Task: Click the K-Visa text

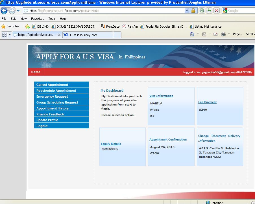Action: 155,109
